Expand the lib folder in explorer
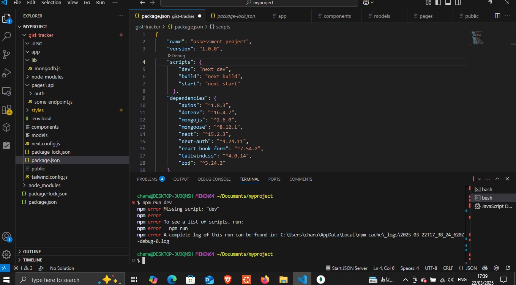This screenshot has height=285, width=516. click(34, 60)
